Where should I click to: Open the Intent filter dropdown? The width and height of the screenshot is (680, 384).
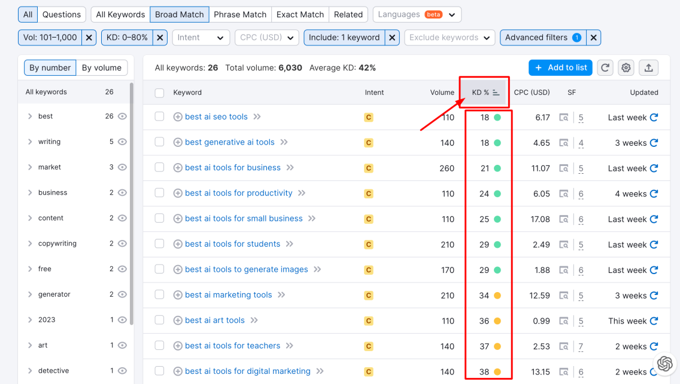[x=201, y=38]
